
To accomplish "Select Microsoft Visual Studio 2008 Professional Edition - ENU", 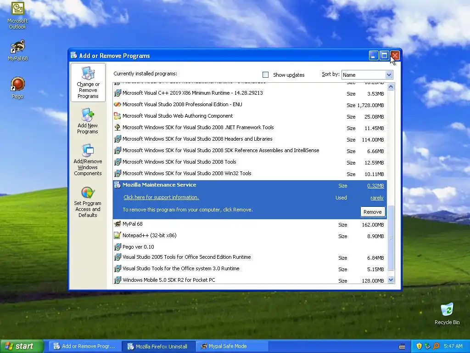I will click(250, 105).
